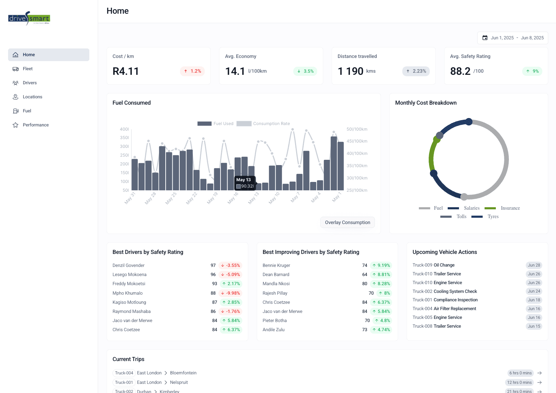Click the Truck-001 trip tag
Viewport: 556px width, 393px height.
(124, 382)
